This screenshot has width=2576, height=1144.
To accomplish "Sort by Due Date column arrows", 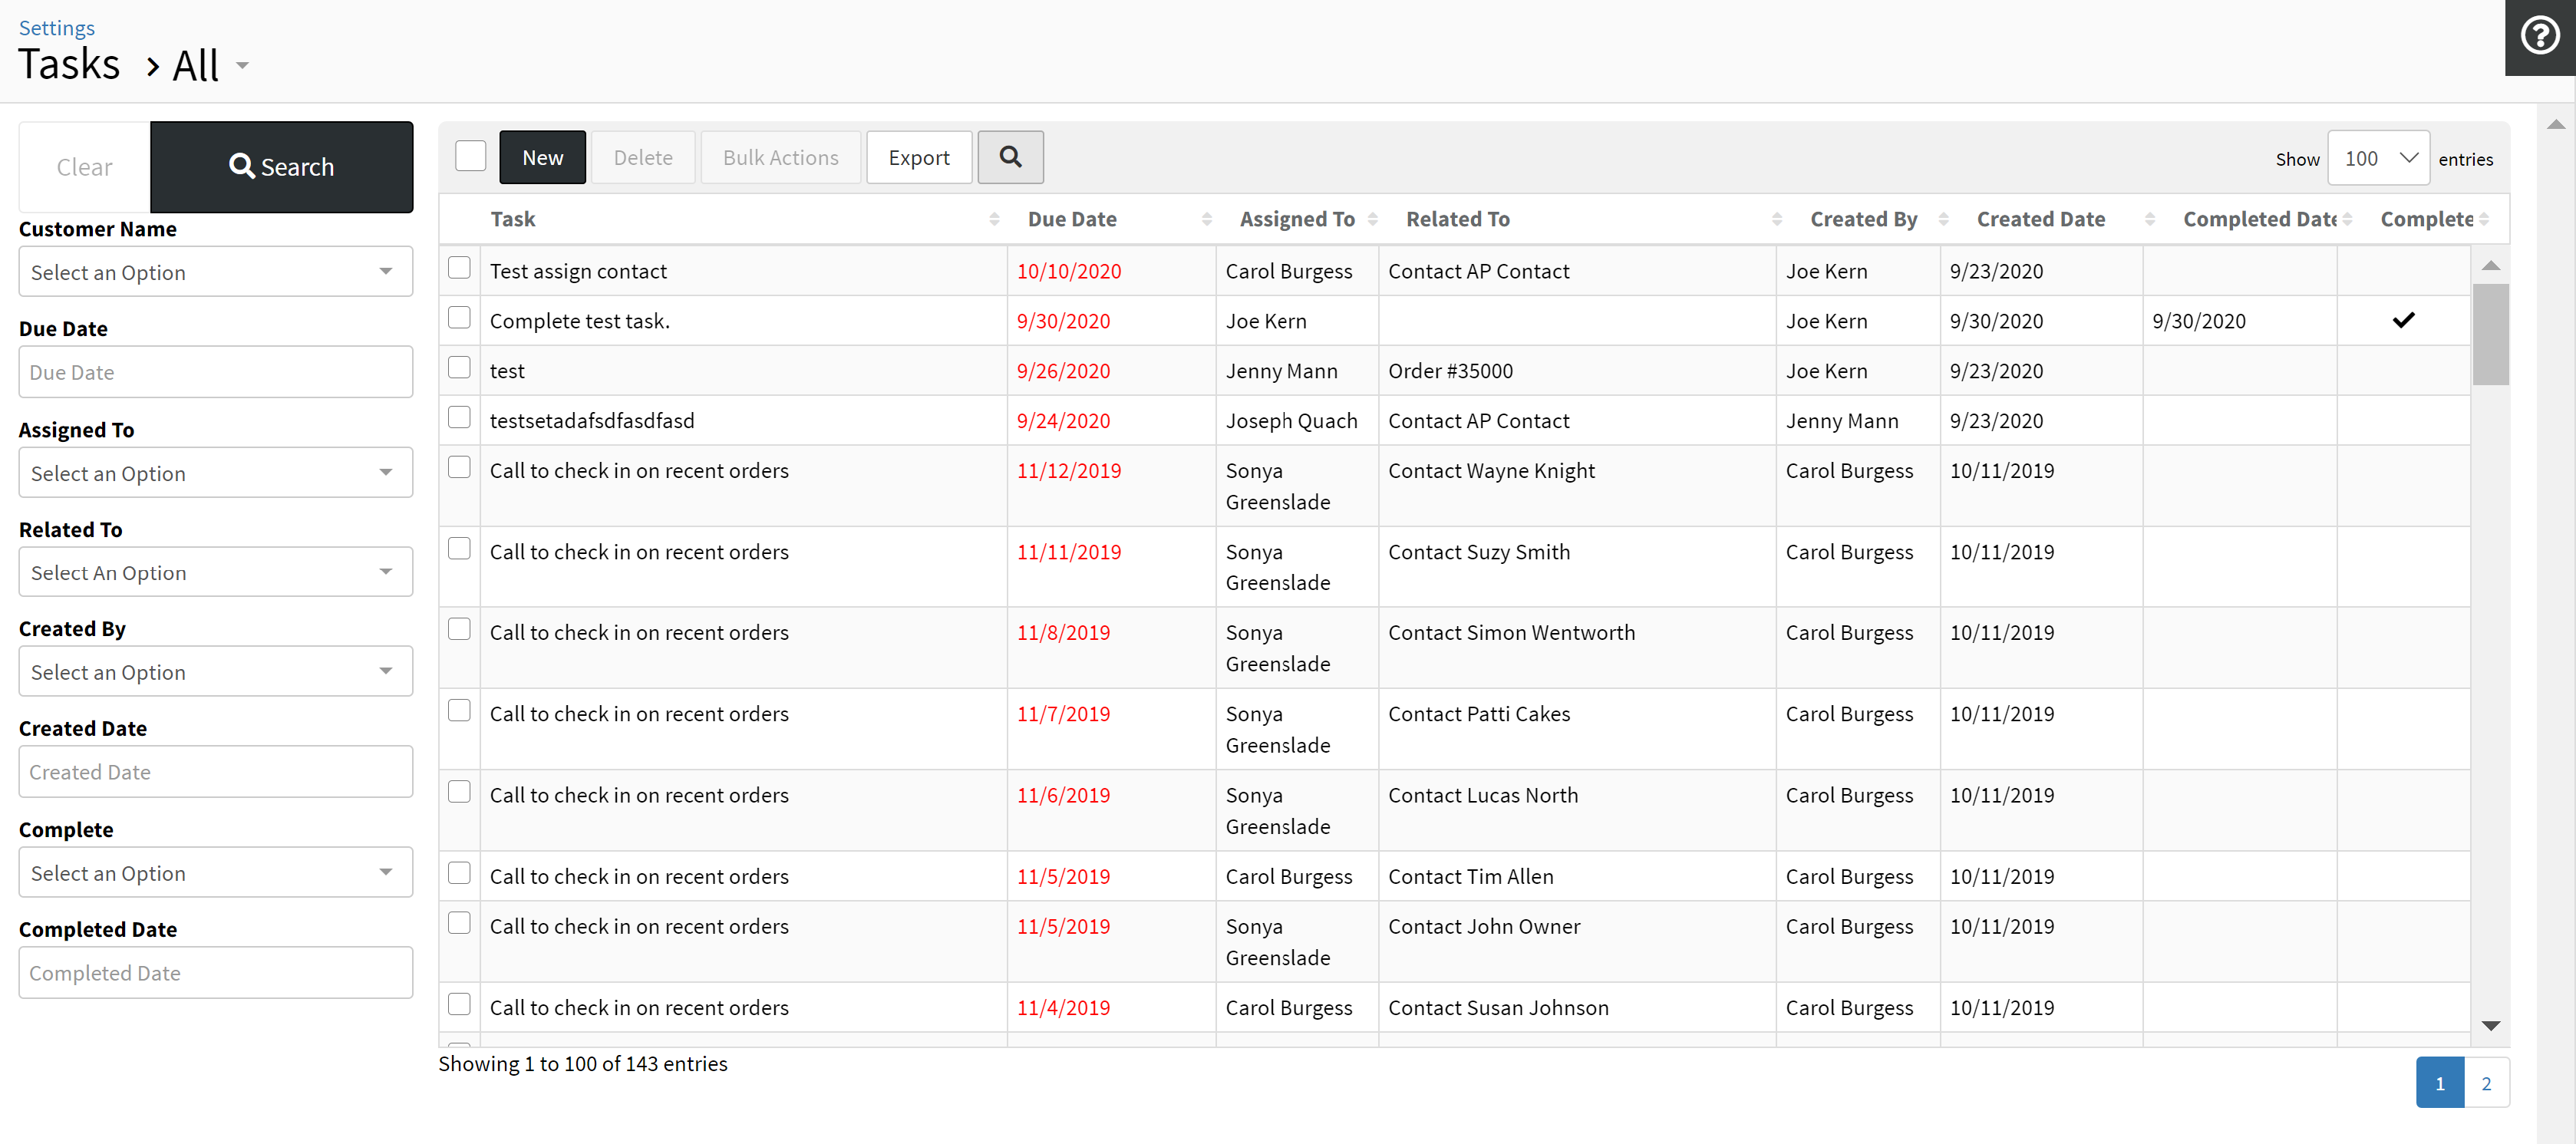I will (1206, 219).
